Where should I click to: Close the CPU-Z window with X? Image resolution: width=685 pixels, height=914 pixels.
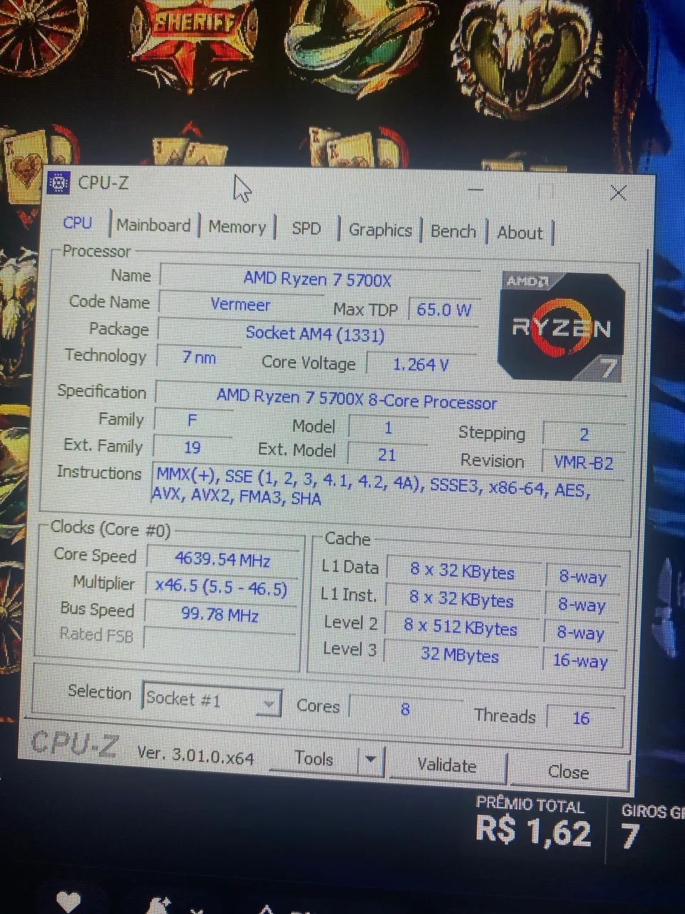619,193
